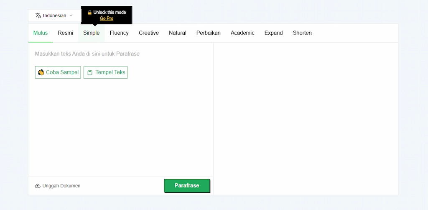Pick the Natural mode tab
Viewport: 428px width, 210px height.
[177, 33]
